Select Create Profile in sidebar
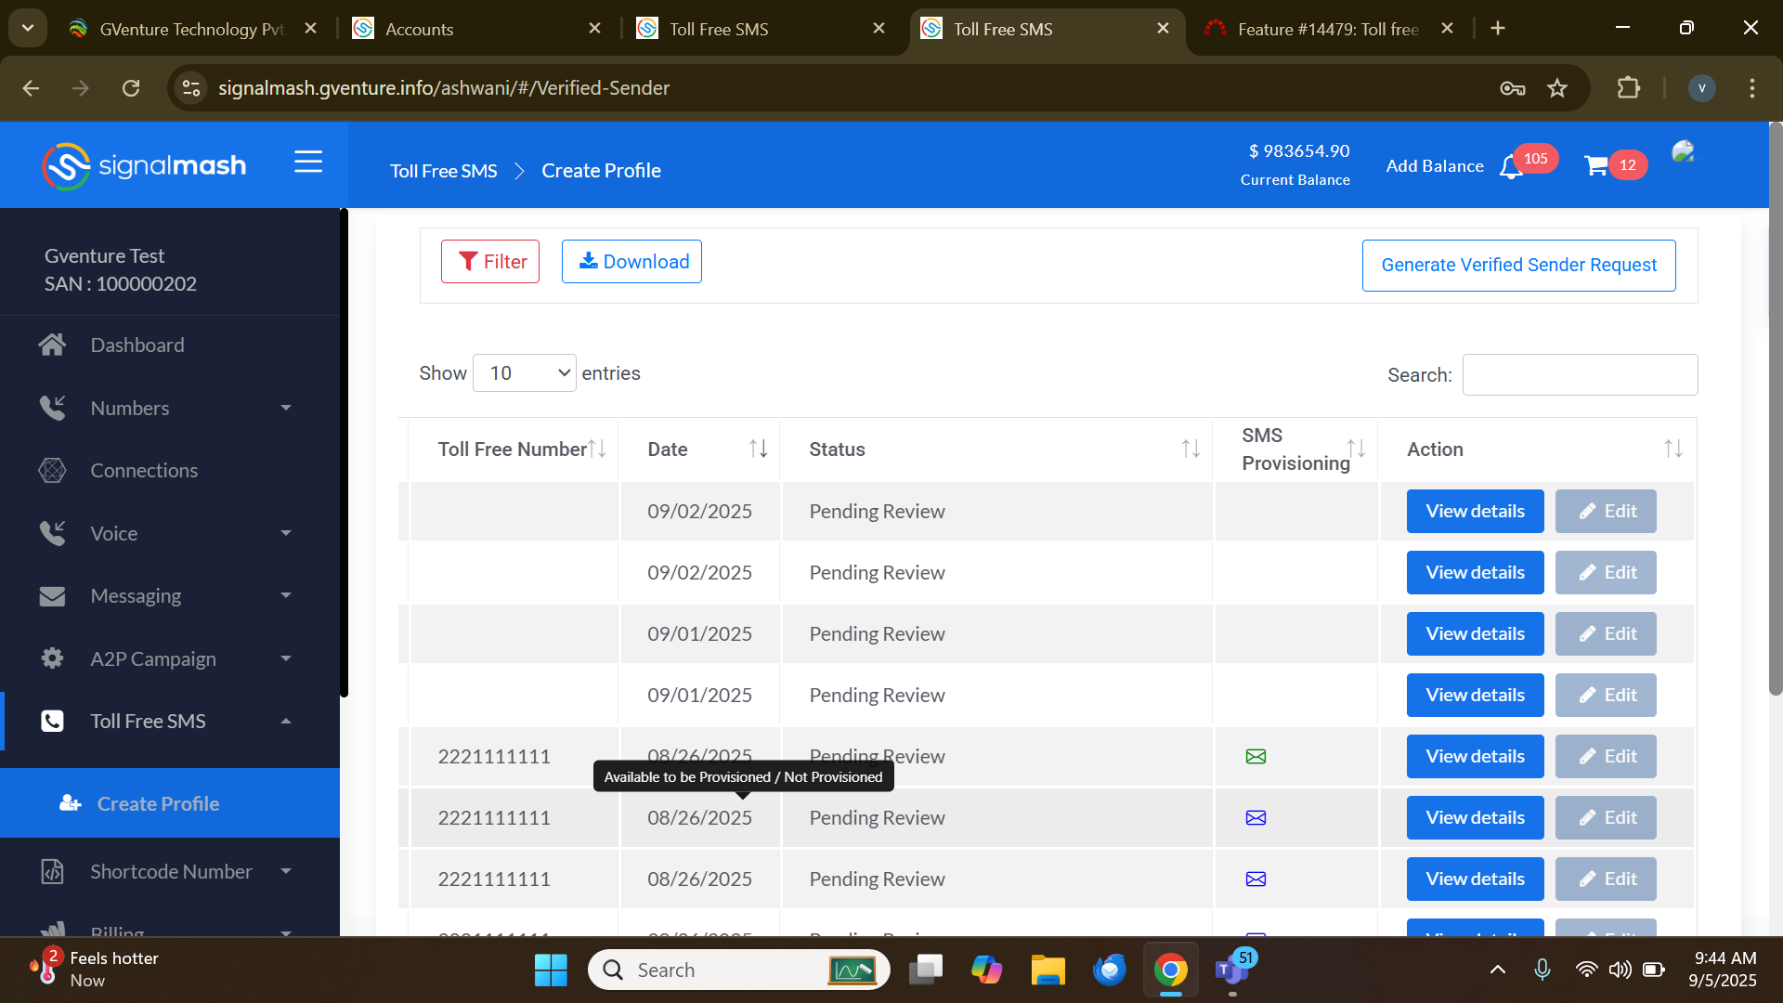 click(x=158, y=804)
